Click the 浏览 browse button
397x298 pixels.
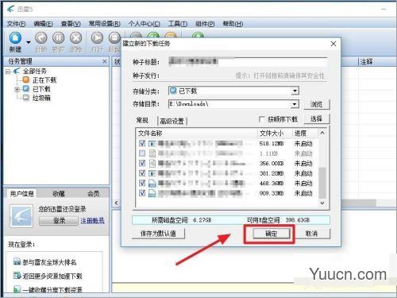click(316, 104)
